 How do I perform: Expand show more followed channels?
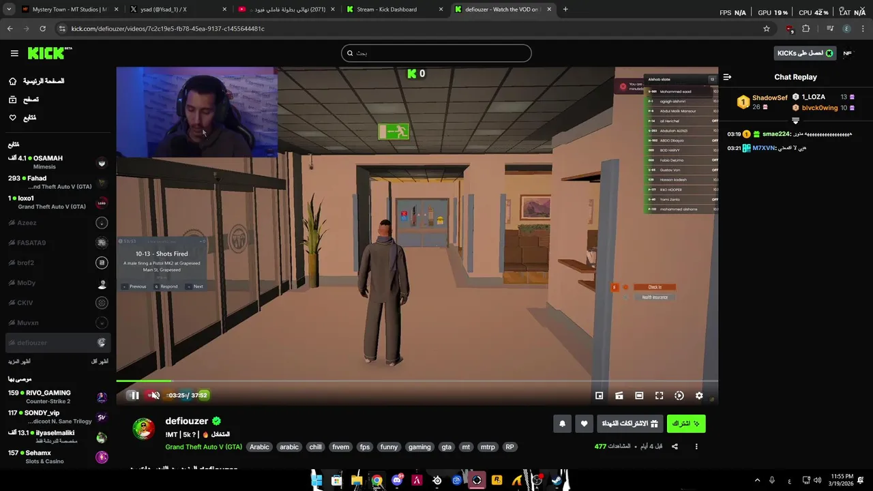19,361
